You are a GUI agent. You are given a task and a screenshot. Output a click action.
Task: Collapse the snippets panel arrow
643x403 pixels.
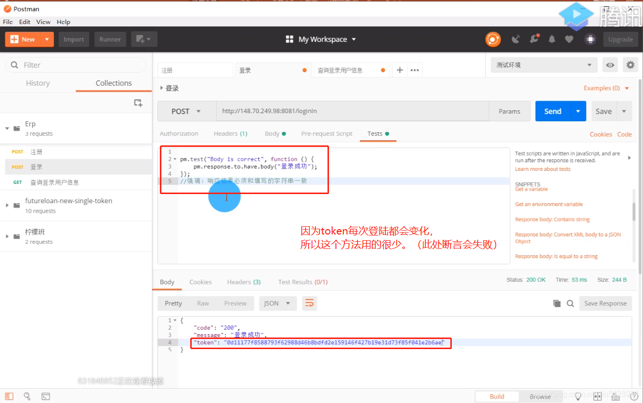(x=630, y=157)
